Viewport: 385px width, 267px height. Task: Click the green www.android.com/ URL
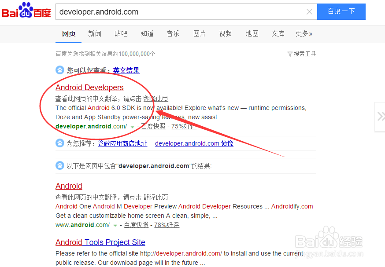[x=82, y=225]
